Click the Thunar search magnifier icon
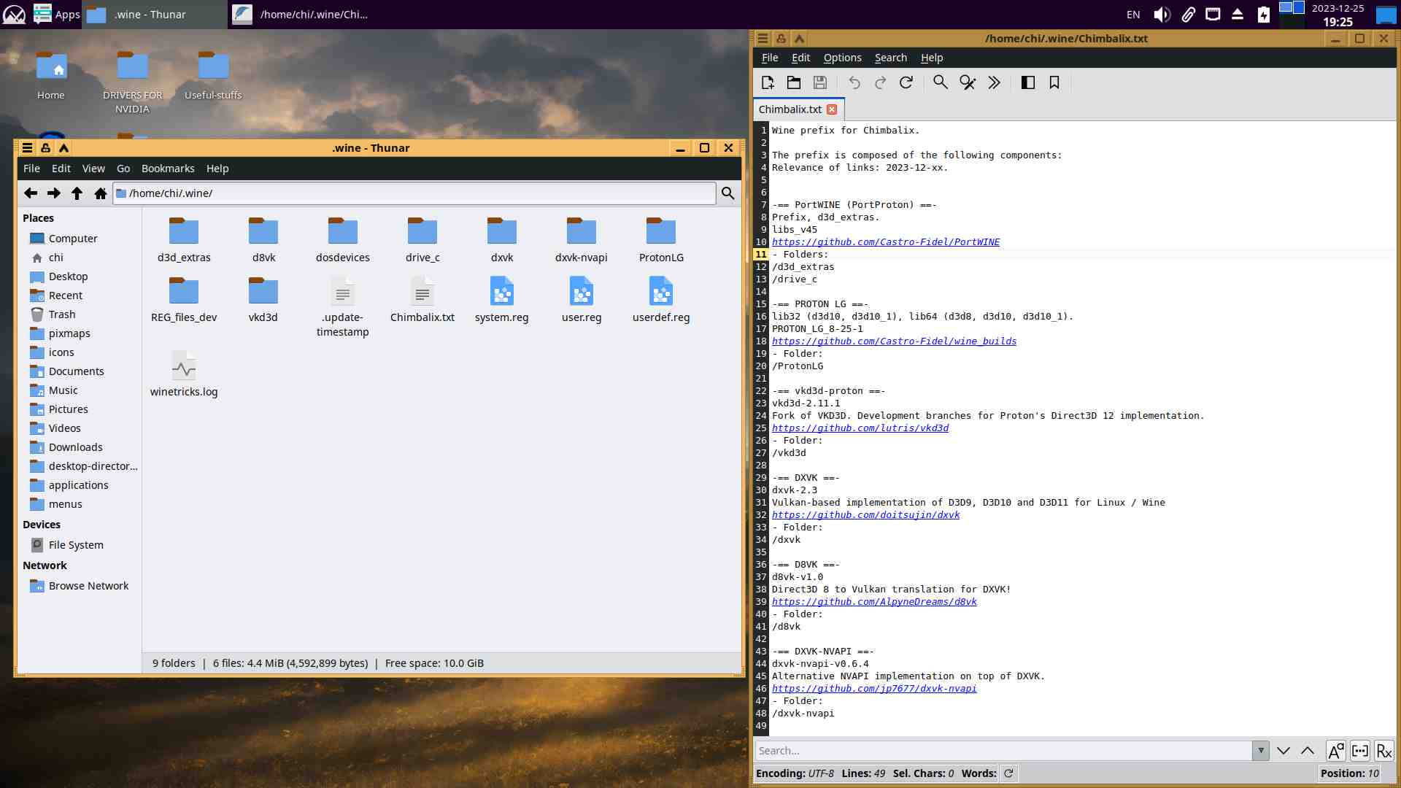1401x788 pixels. (x=727, y=193)
